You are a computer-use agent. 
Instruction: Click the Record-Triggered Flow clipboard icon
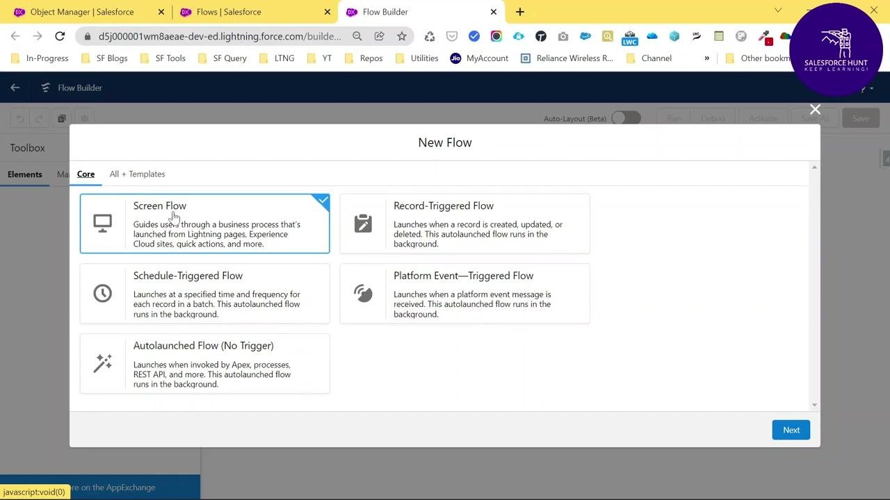363,223
